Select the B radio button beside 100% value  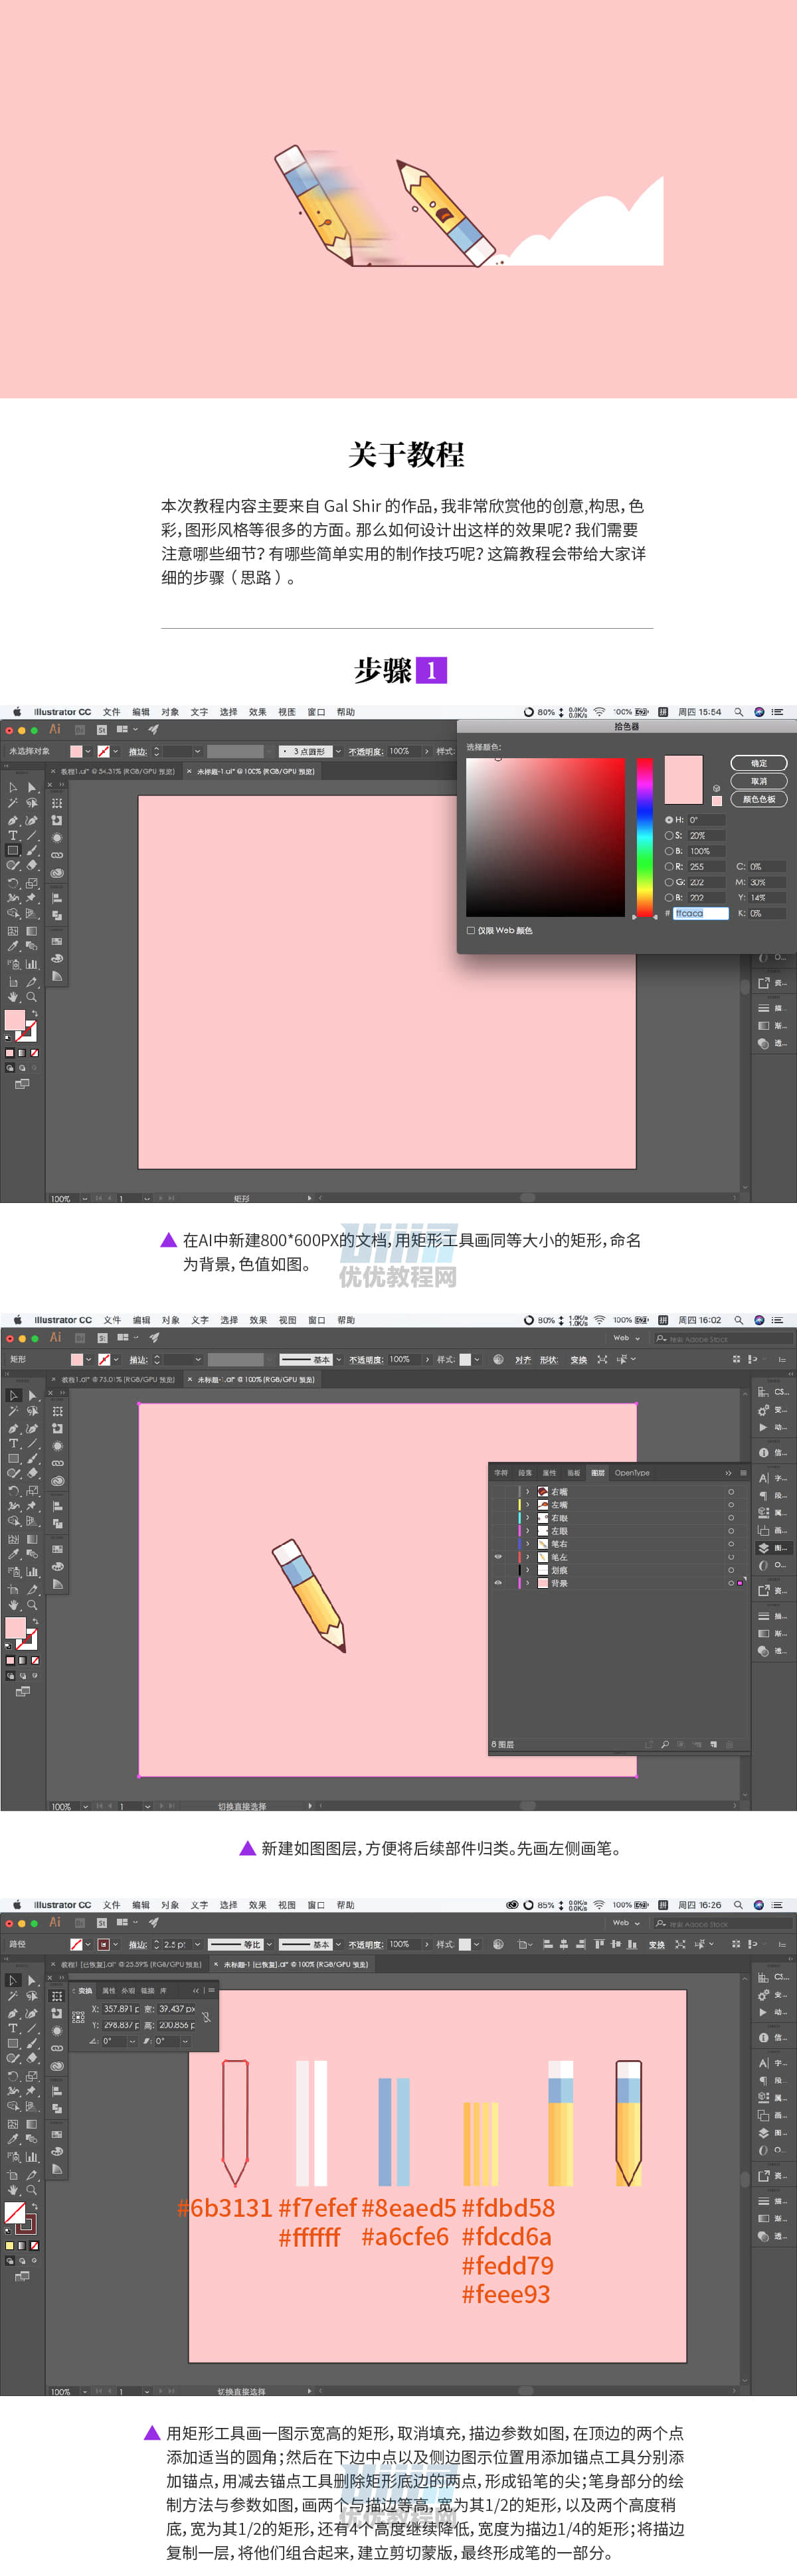[669, 851]
